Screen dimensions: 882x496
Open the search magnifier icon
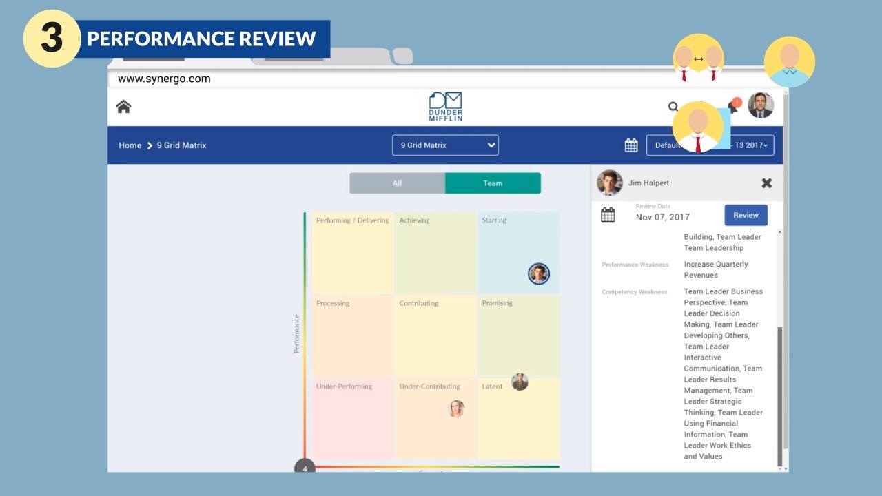673,107
